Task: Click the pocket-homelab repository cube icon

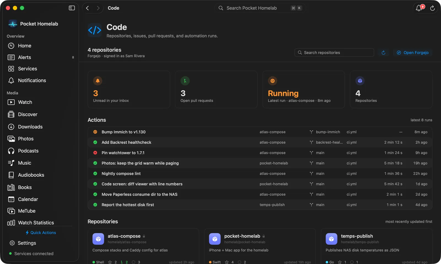Action: [215, 239]
